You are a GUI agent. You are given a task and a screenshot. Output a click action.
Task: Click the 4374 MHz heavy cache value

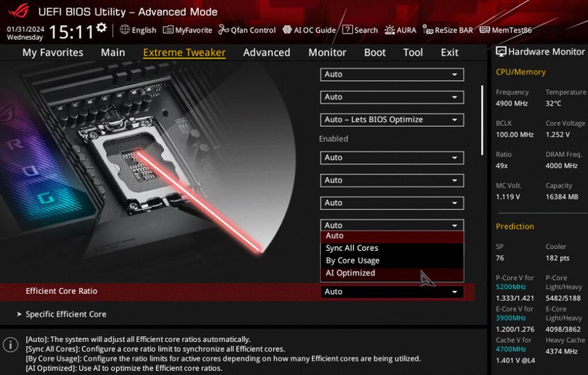coord(562,351)
